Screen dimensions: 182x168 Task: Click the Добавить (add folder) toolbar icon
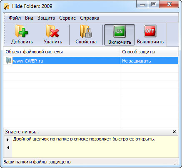pyautogui.click(x=22, y=35)
